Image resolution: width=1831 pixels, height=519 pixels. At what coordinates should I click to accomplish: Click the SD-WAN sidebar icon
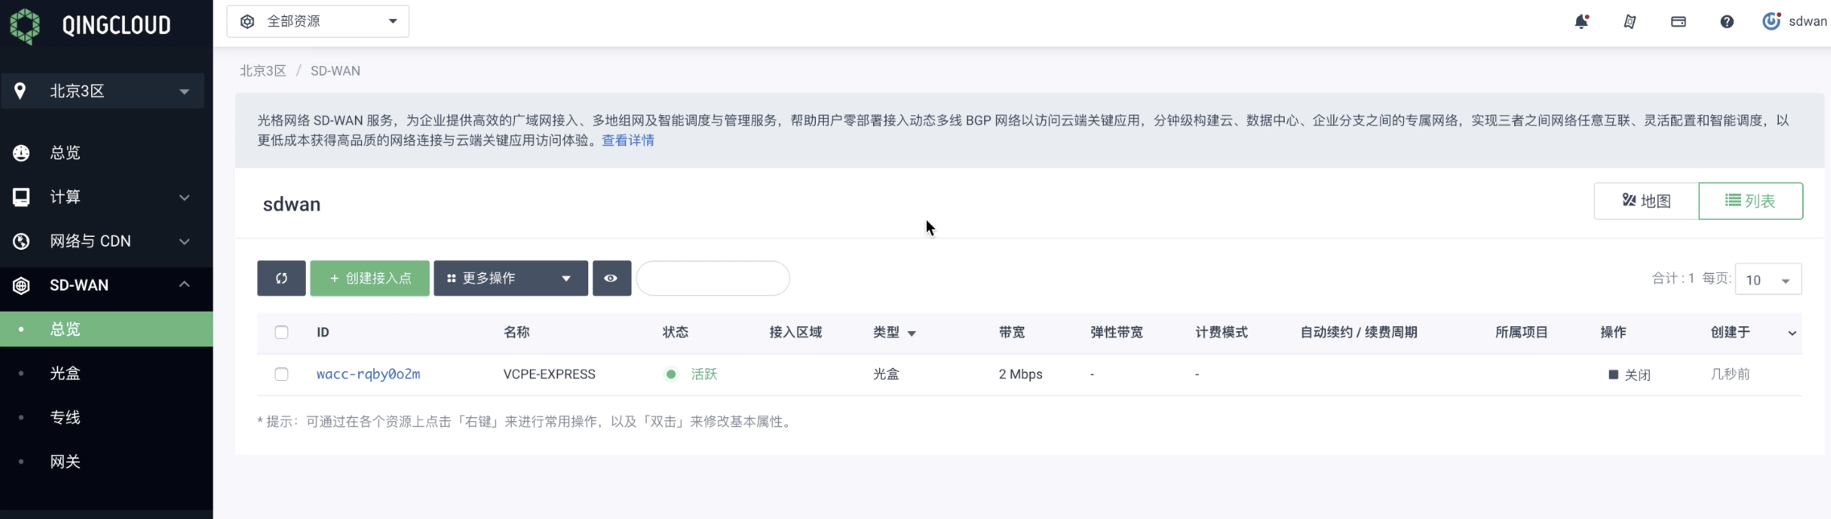[x=21, y=285]
